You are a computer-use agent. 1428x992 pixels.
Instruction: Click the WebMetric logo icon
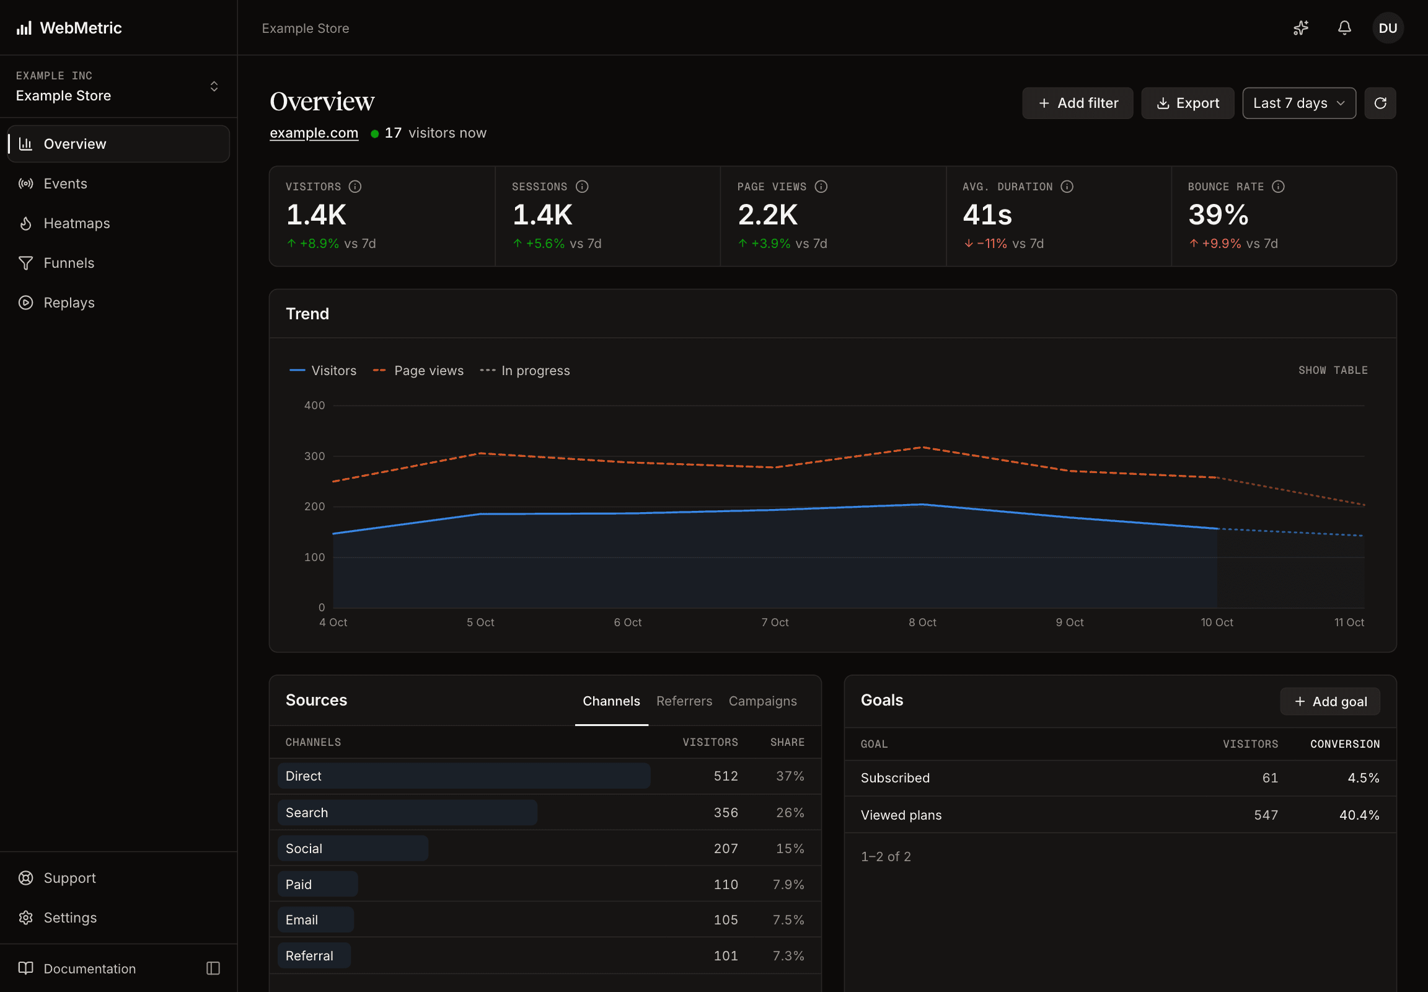pos(24,28)
